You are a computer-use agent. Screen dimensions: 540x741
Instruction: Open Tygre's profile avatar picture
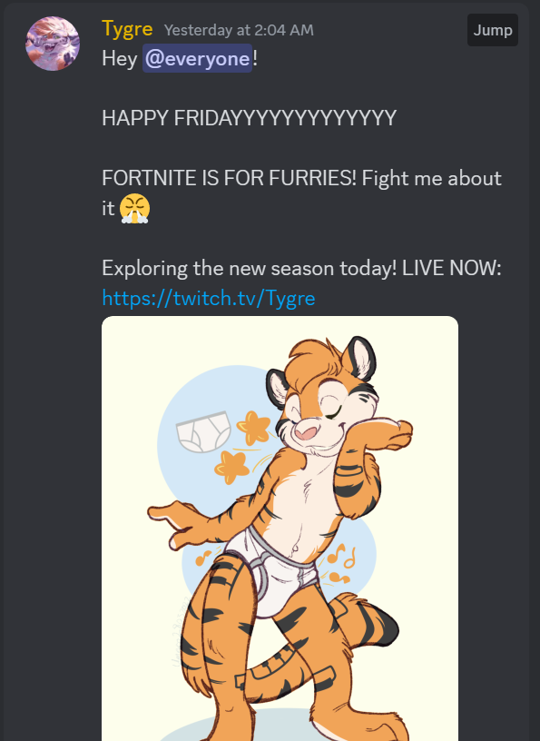tap(53, 44)
